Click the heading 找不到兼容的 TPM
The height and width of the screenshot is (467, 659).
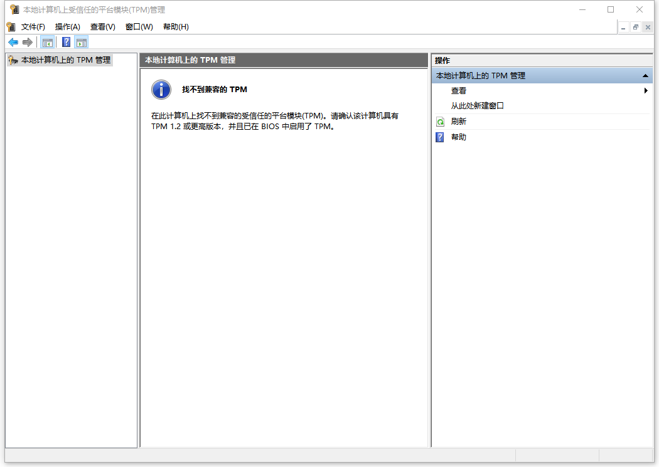click(x=215, y=90)
